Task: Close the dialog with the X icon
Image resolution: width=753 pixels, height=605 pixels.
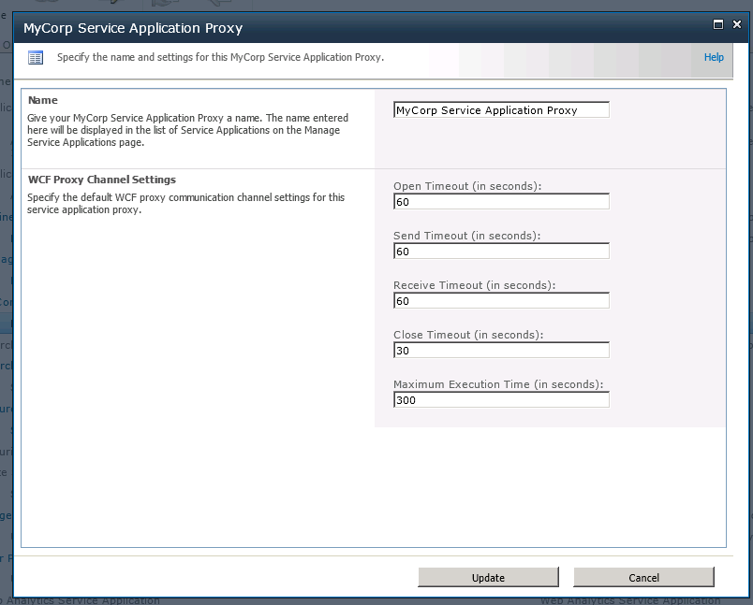Action: click(737, 25)
